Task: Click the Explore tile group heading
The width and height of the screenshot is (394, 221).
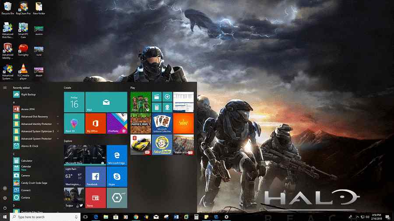Action: coord(68,141)
